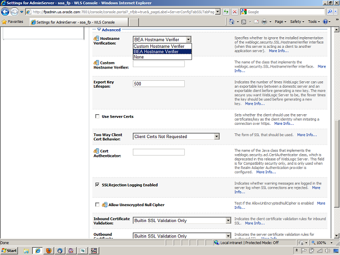This screenshot has height=255, width=340.
Task: Click the Cert Authenticator text field
Action: coord(159,152)
